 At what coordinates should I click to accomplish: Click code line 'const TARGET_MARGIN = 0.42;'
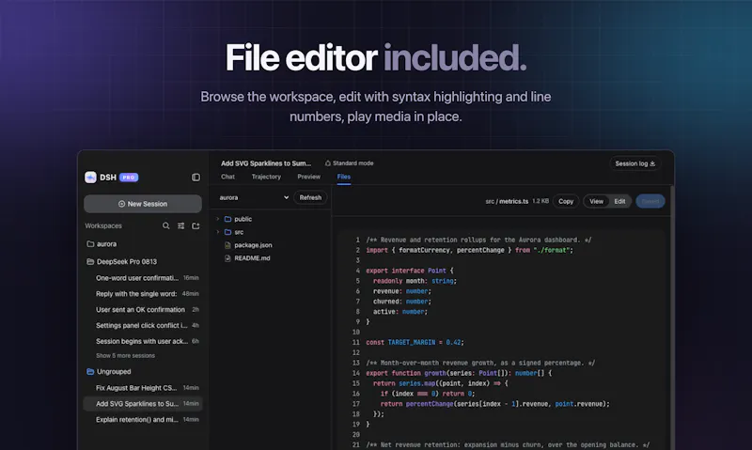tap(415, 342)
